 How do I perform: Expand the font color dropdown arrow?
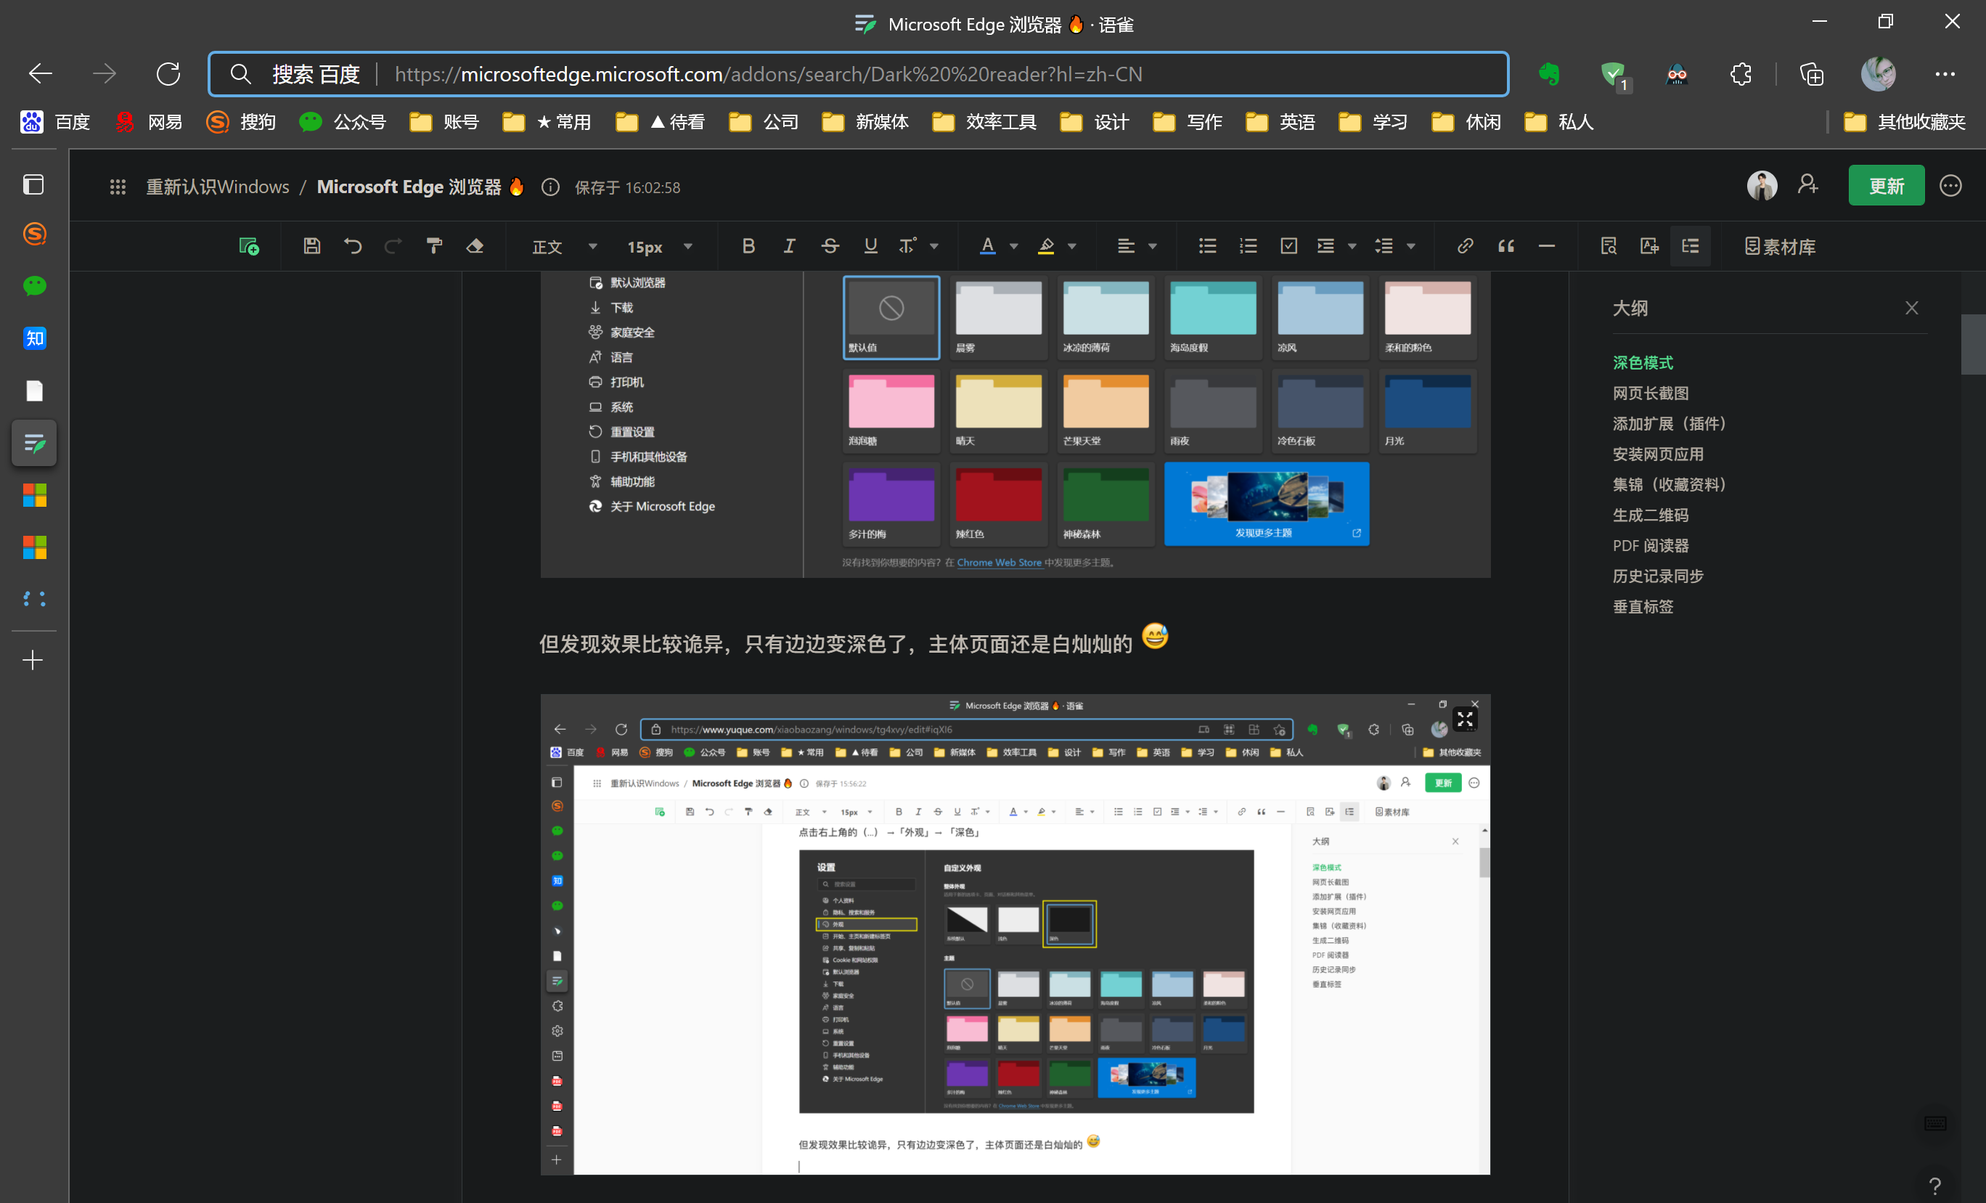tap(1014, 247)
